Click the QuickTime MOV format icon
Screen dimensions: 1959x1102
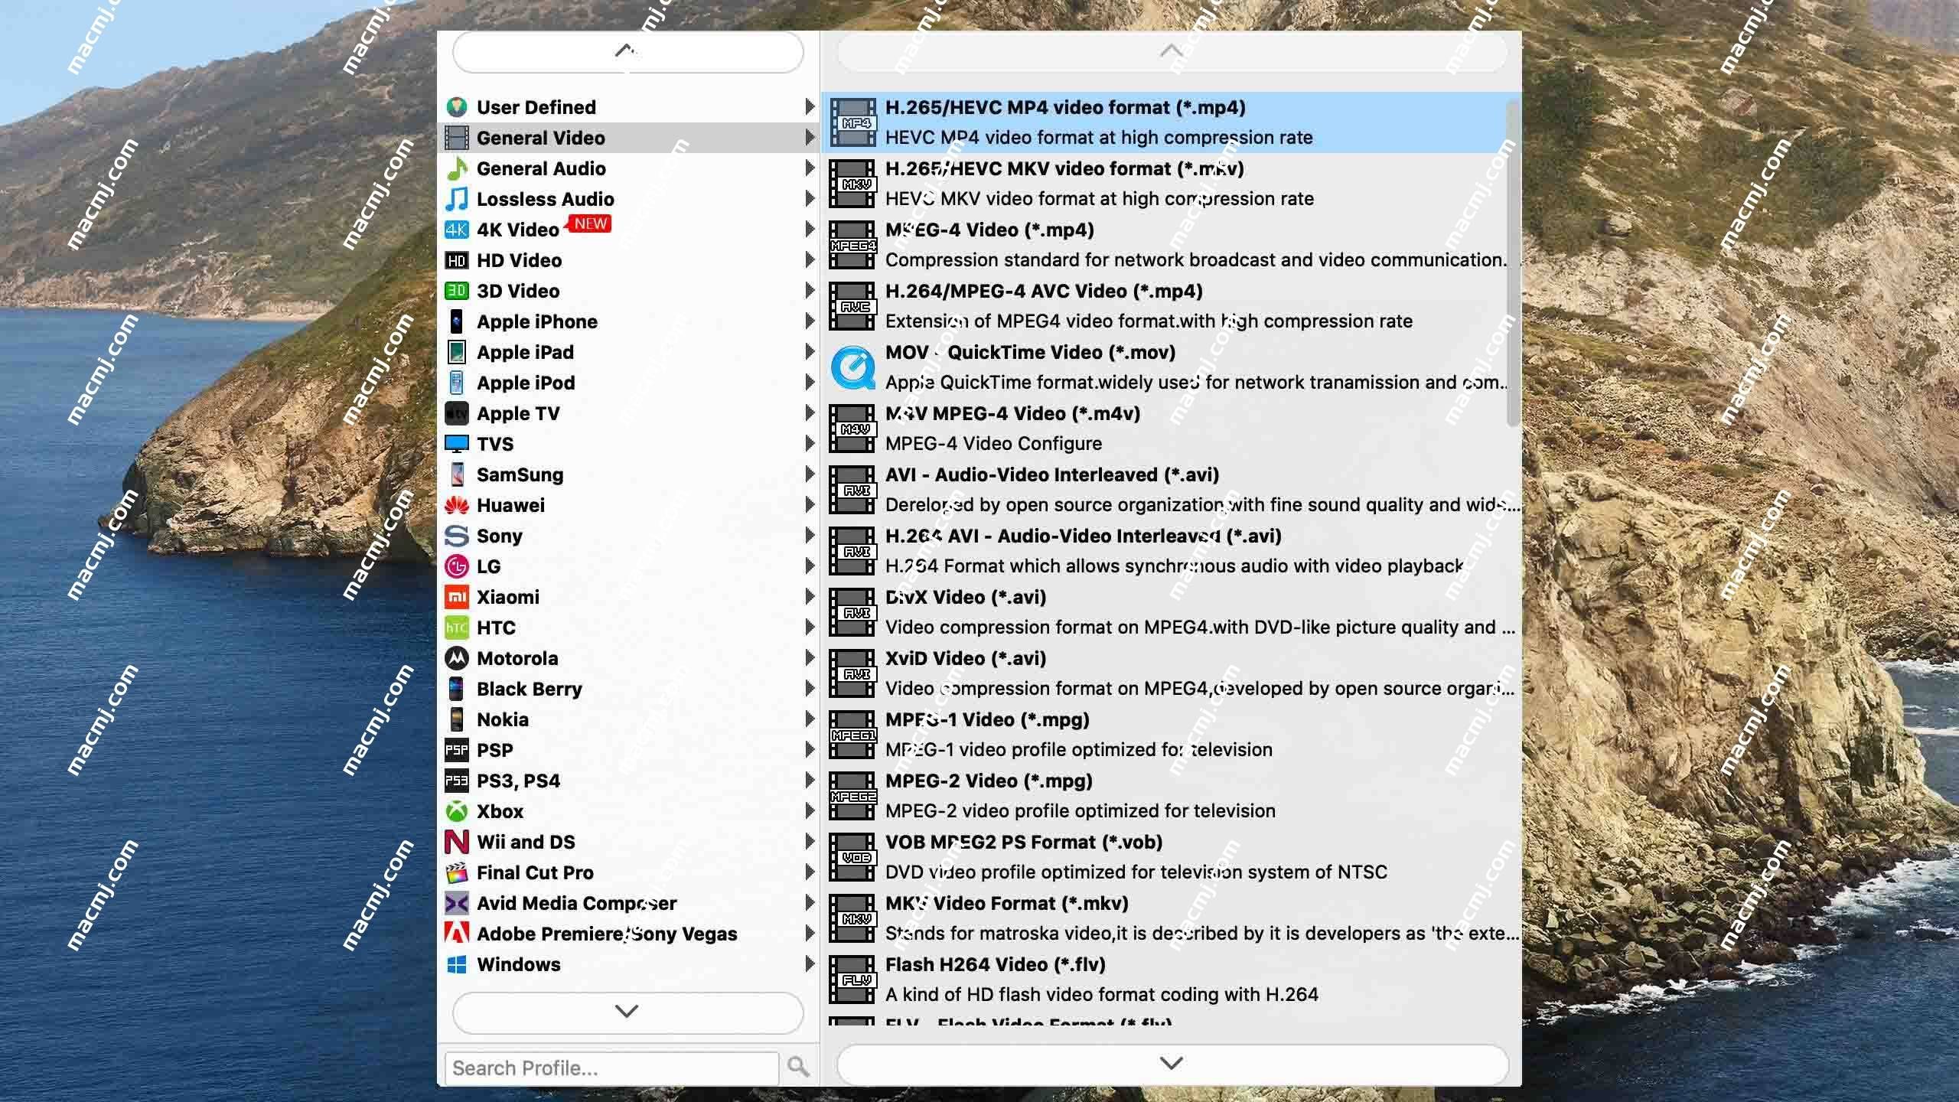[852, 367]
